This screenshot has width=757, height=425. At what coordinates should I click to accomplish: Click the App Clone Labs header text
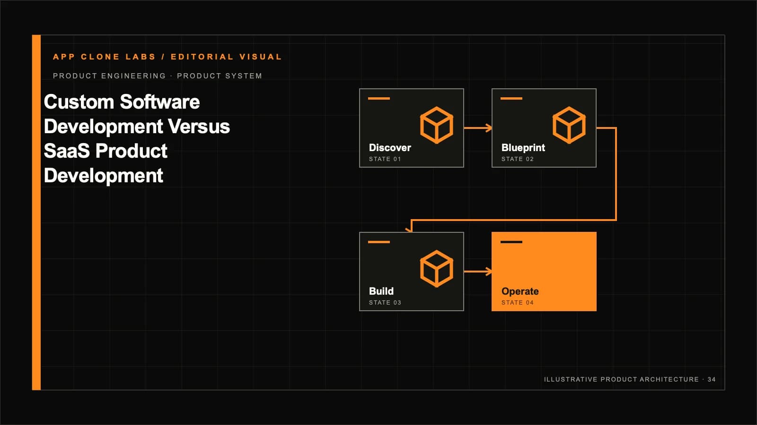[167, 57]
